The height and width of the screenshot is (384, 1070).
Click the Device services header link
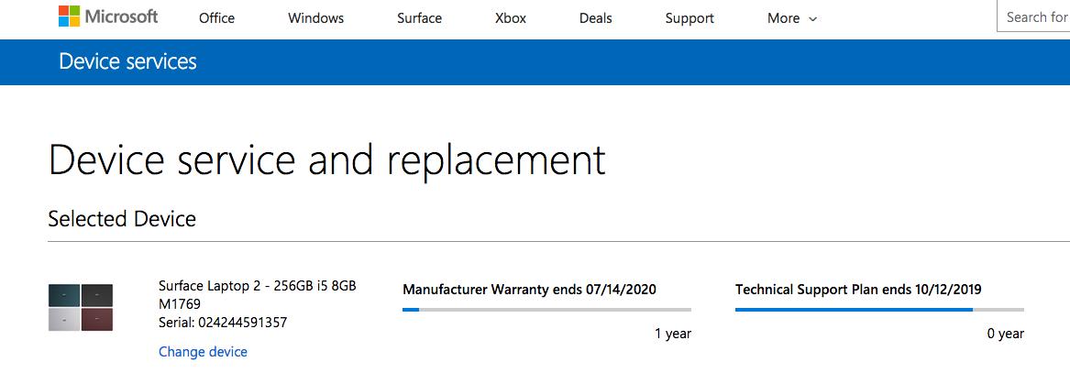tap(127, 61)
